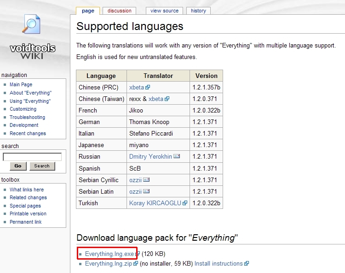Open Recent changes in navigation
Viewport: 345px width, 273px height.
[x=28, y=133]
